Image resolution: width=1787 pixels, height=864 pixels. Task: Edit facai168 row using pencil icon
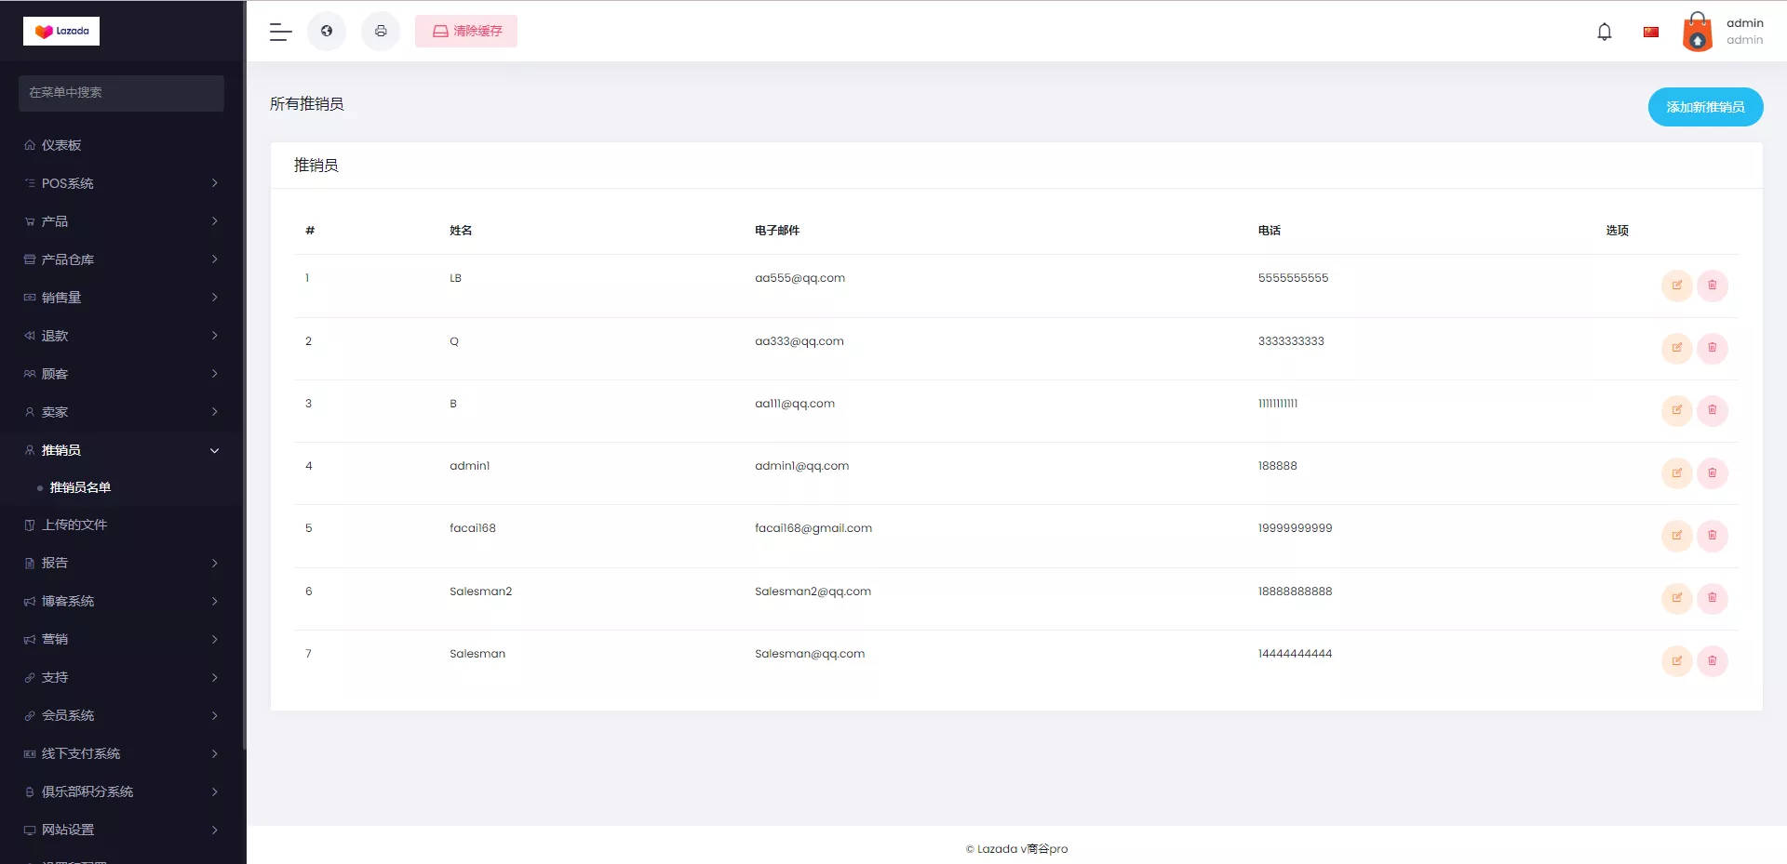(1676, 536)
